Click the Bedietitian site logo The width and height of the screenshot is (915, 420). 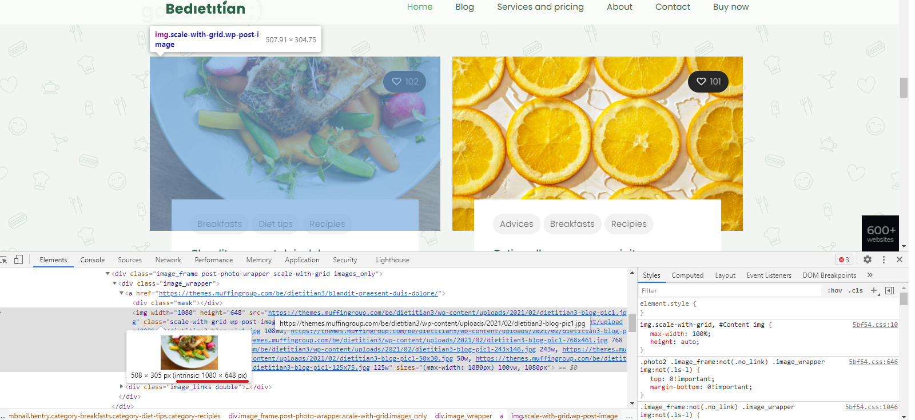click(x=205, y=8)
